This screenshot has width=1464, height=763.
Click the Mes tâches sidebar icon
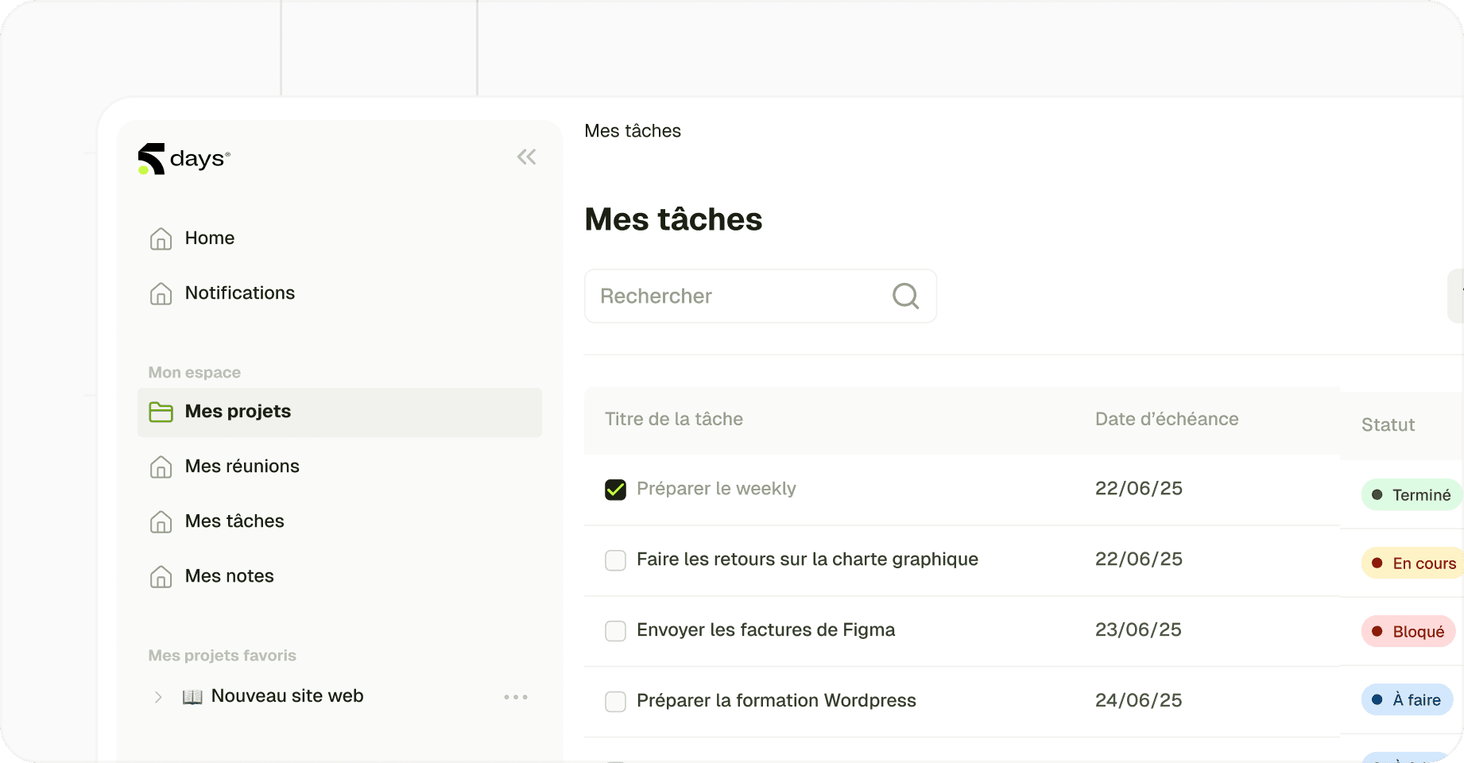tap(161, 521)
